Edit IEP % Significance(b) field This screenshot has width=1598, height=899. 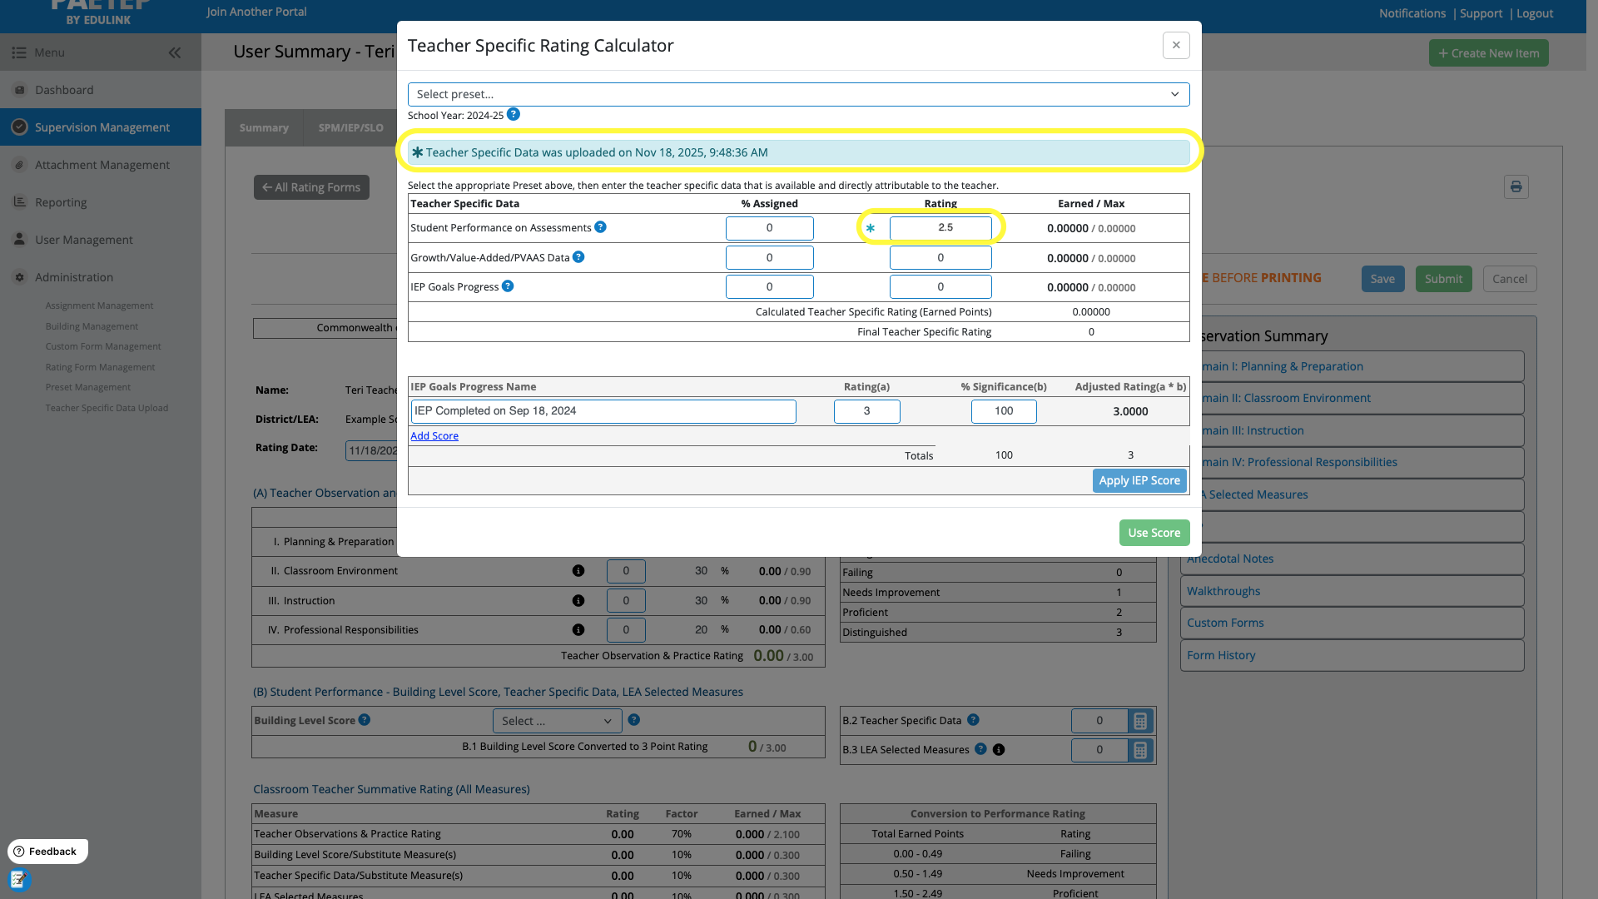(1004, 411)
